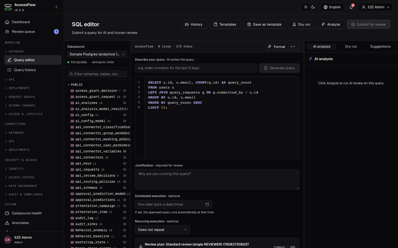Viewport: 398px width, 248px height.
Task: Open Query history in sidebar
Action: pos(33,70)
